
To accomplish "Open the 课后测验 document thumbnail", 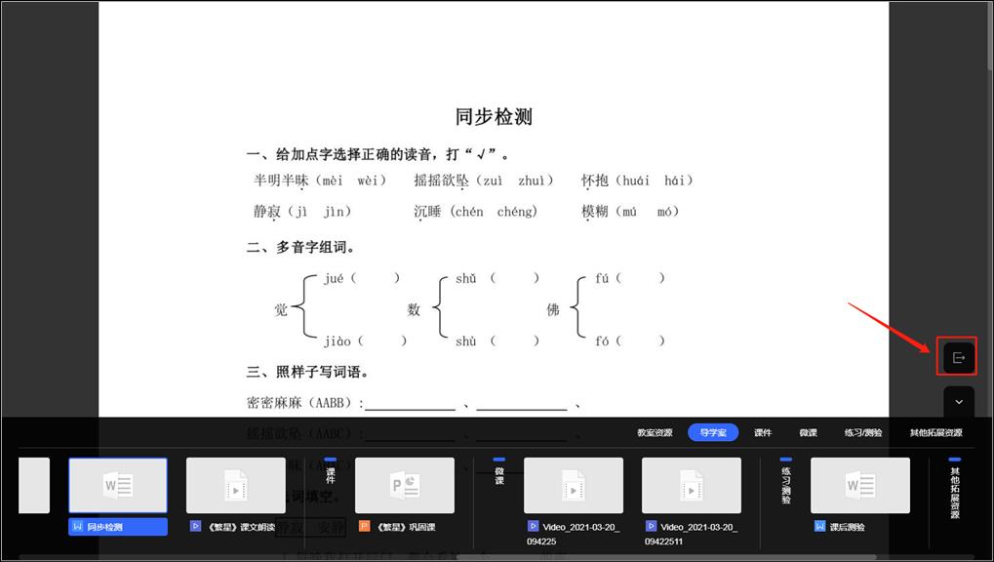I will pos(860,485).
